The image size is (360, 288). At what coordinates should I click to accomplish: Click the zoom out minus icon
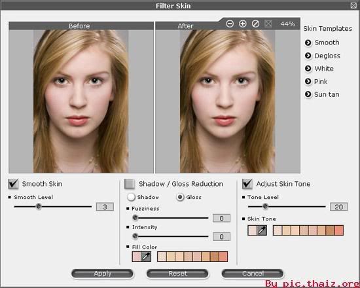[x=230, y=24]
